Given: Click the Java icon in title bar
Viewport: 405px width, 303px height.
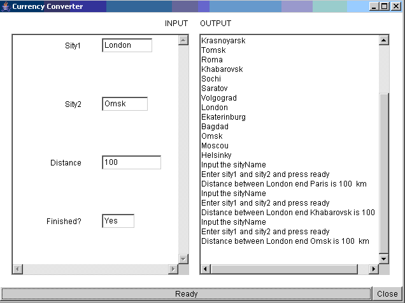Looking at the screenshot, I should click(x=6, y=6).
